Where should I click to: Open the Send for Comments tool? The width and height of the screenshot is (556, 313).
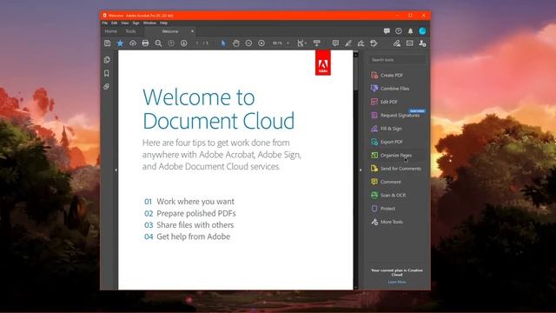(x=396, y=169)
